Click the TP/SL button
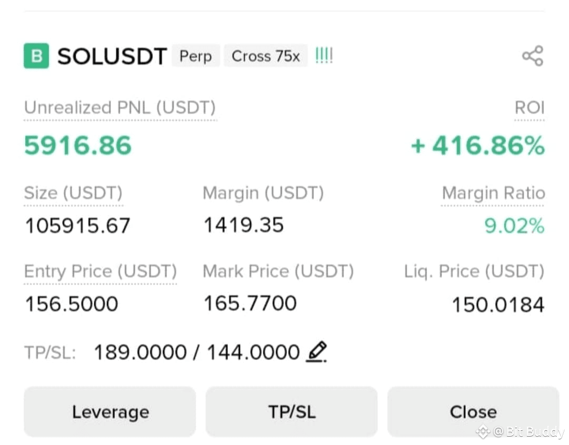 [x=292, y=412]
